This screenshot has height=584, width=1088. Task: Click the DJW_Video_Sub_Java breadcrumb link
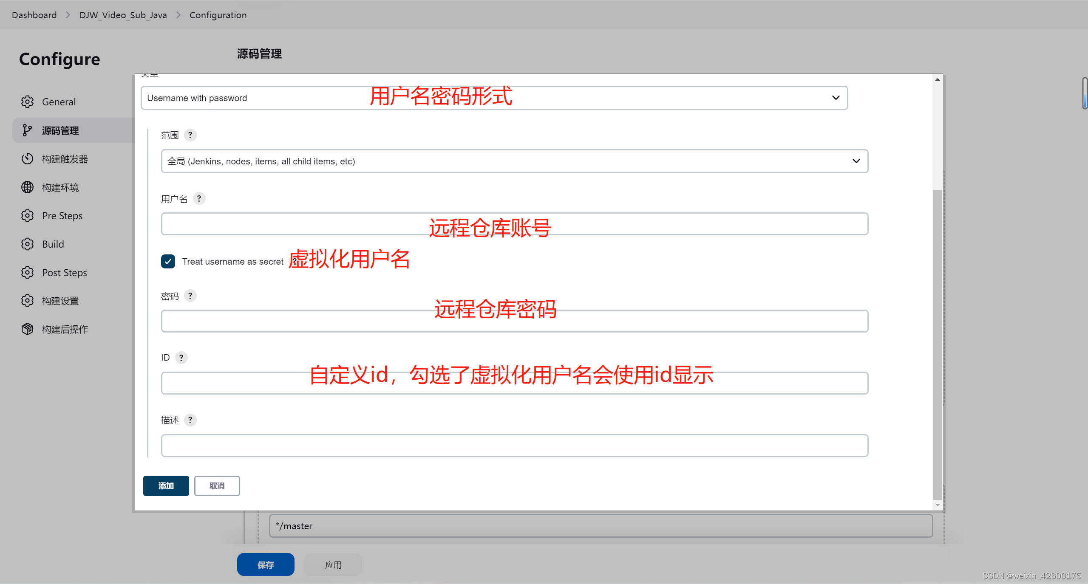pyautogui.click(x=123, y=15)
